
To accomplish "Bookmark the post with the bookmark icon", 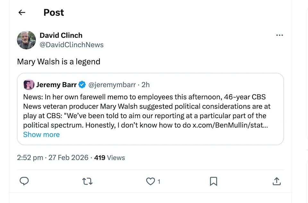I will tap(213, 181).
